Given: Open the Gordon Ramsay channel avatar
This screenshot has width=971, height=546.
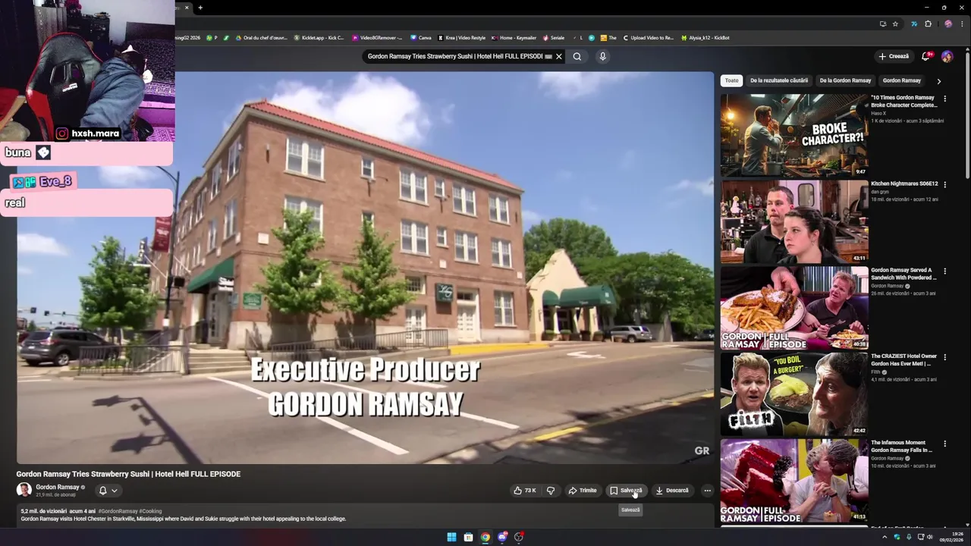Looking at the screenshot, I should tap(24, 490).
